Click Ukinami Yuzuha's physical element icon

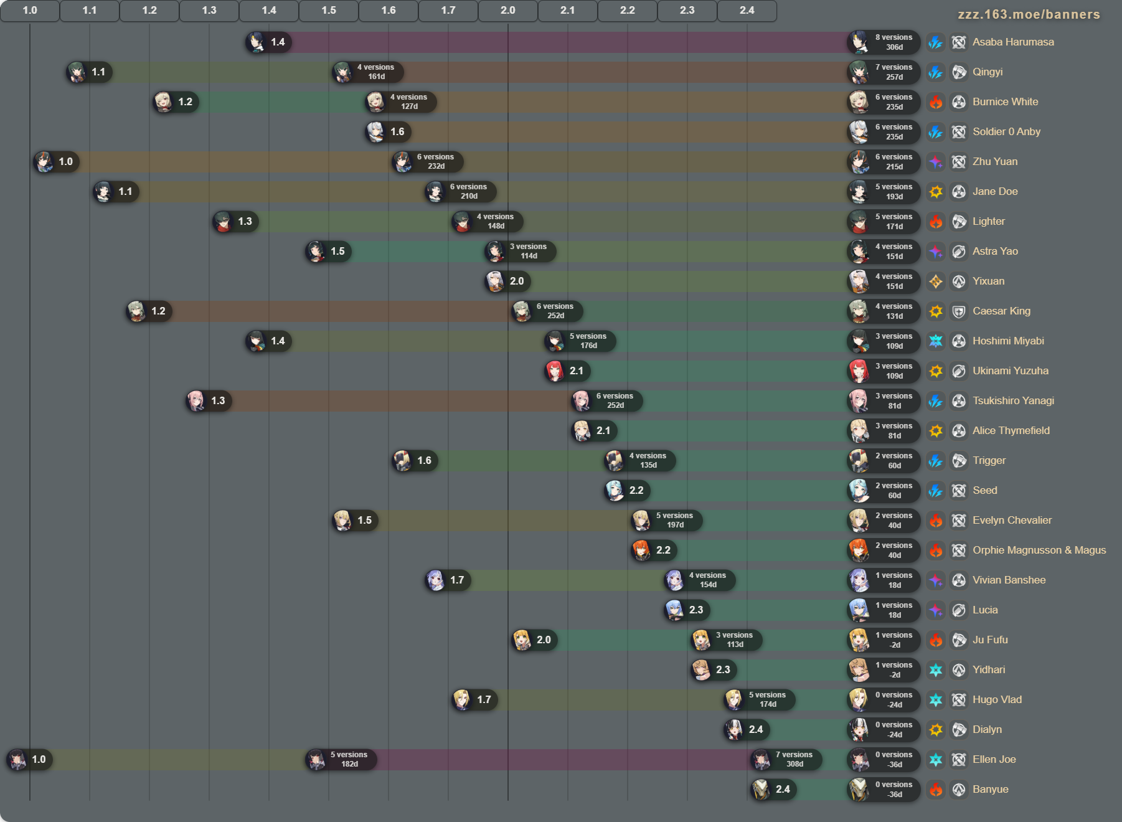pos(935,371)
